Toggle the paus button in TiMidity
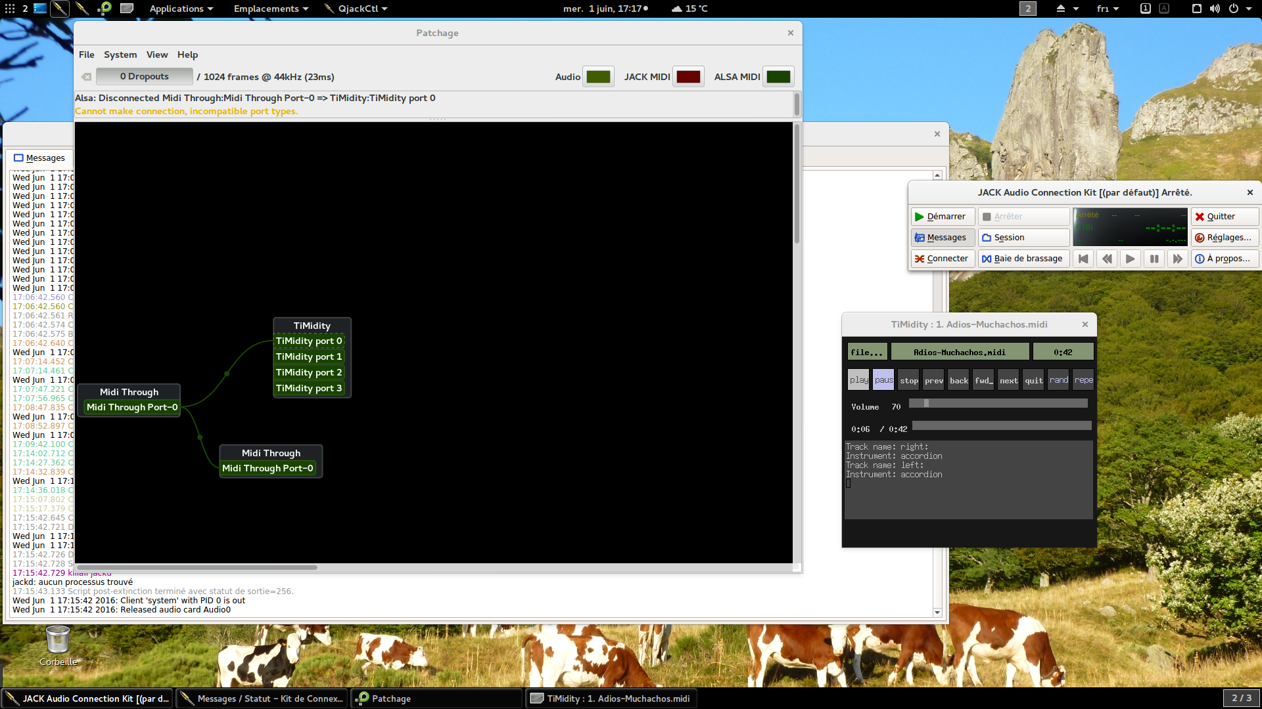The width and height of the screenshot is (1262, 709). 883,380
